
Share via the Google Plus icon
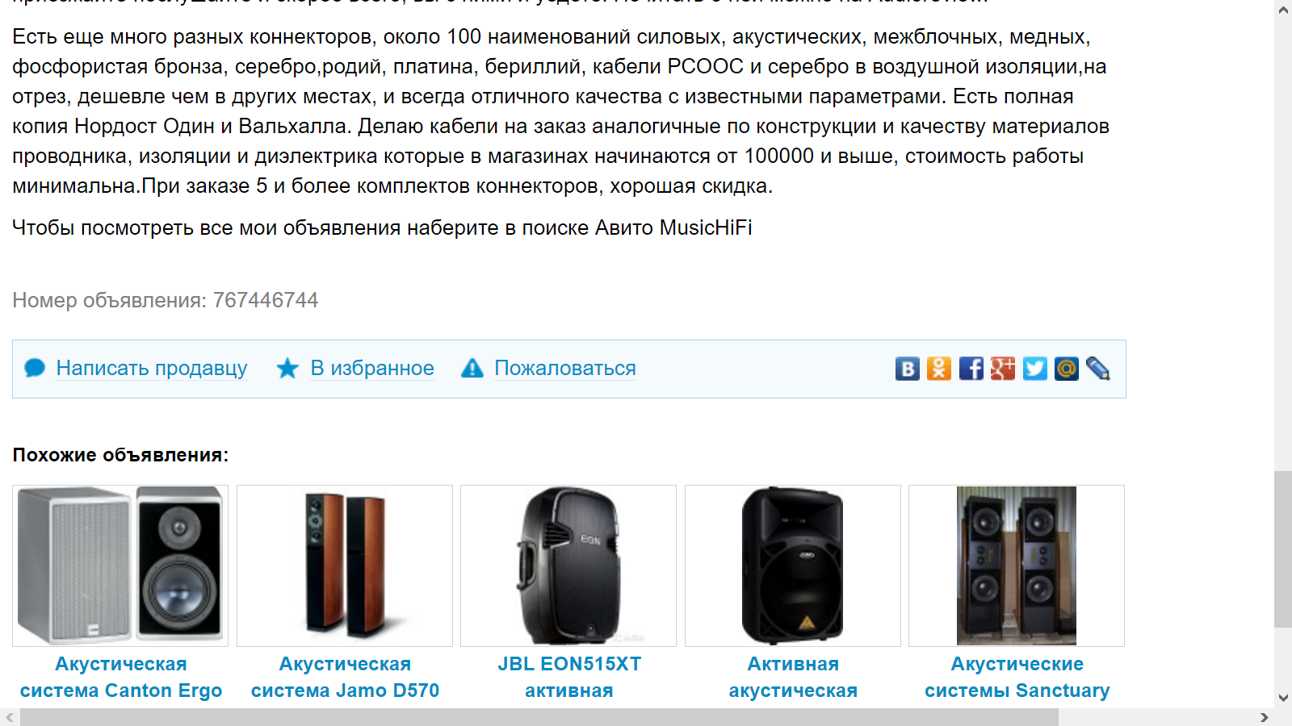(x=1002, y=369)
